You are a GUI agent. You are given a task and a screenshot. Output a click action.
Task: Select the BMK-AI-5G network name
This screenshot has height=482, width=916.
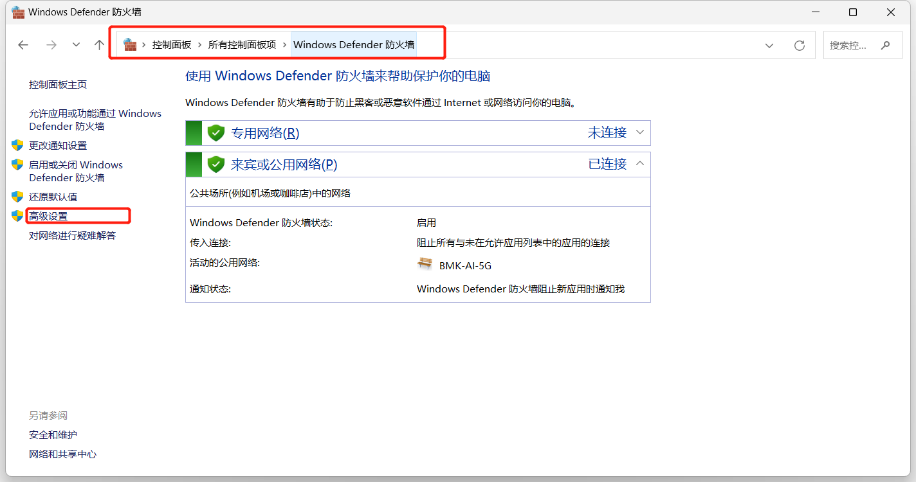pos(465,265)
